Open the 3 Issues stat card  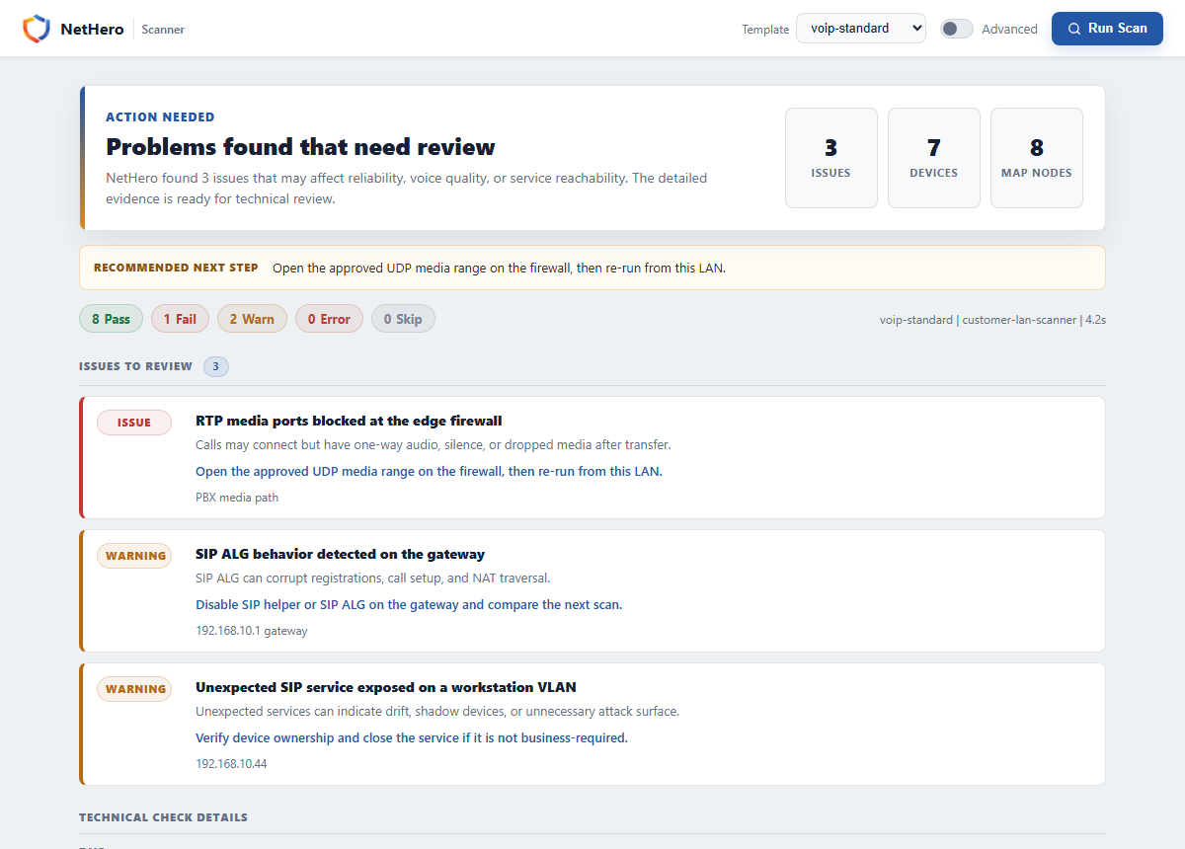click(x=831, y=158)
